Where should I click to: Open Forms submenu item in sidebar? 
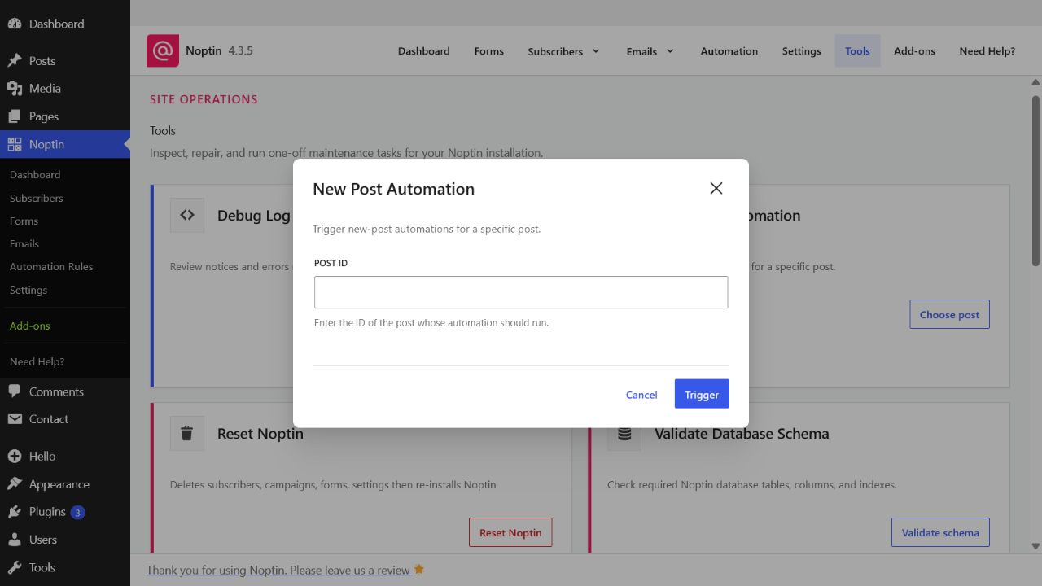24,221
